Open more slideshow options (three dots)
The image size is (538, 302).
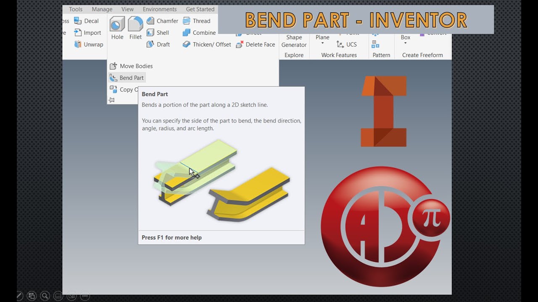pos(85,296)
